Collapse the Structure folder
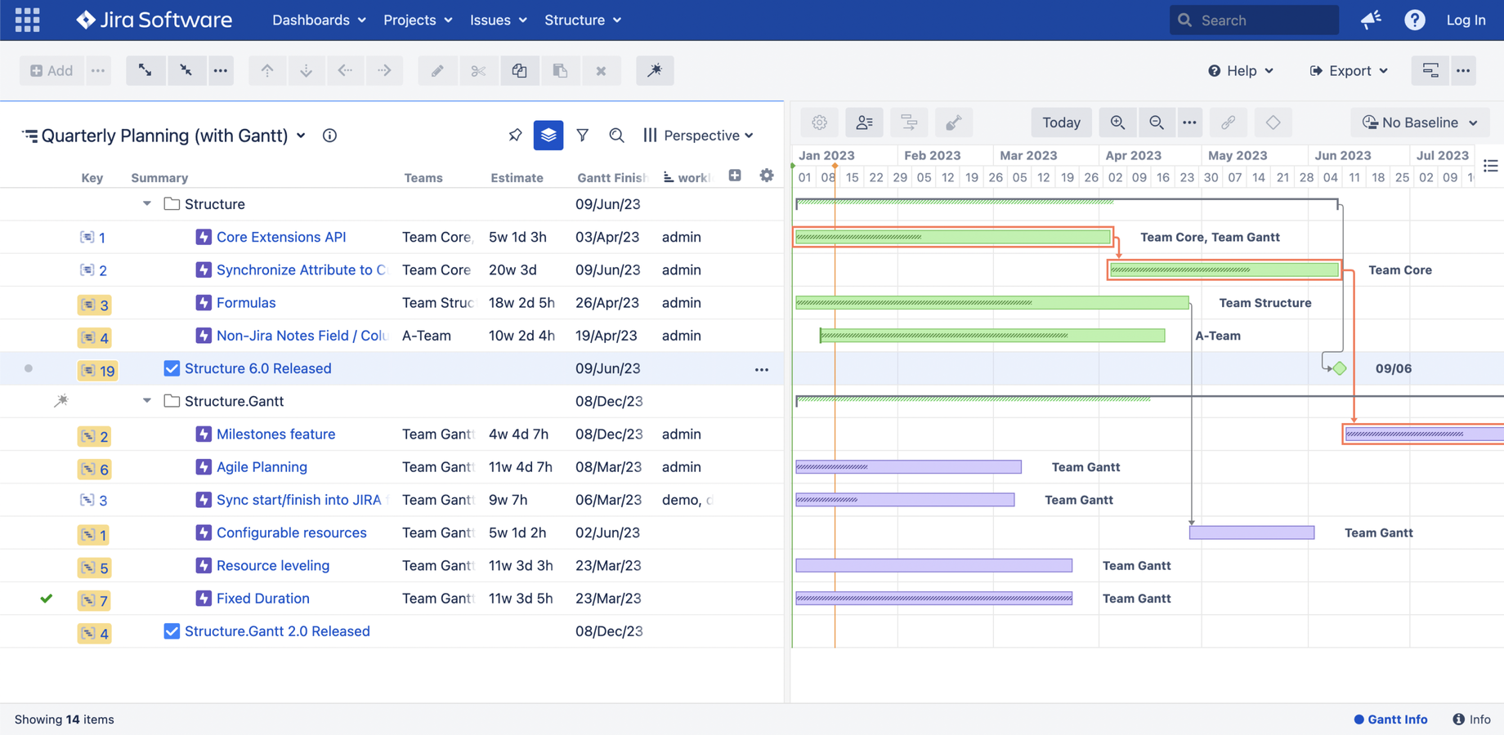 click(x=147, y=203)
